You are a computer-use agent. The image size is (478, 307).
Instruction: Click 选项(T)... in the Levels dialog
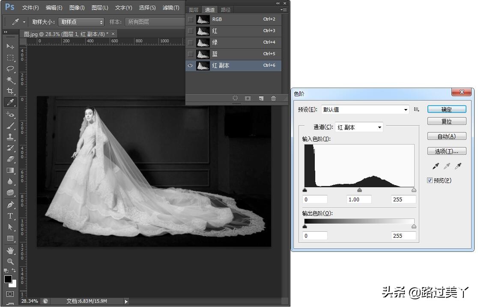(x=447, y=151)
